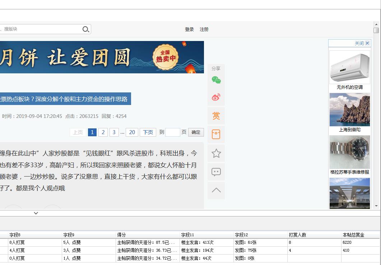The image size is (381, 265).
Task: Click the scrollbar up arrow on the right
Action: pos(376,25)
